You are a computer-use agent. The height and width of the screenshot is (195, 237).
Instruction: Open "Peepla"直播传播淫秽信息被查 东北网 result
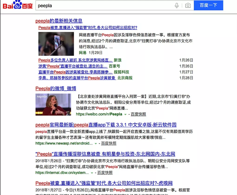[x=105, y=154]
